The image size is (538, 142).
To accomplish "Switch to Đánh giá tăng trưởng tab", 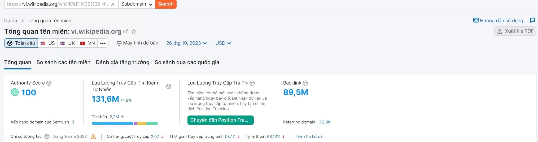I will pos(123,62).
